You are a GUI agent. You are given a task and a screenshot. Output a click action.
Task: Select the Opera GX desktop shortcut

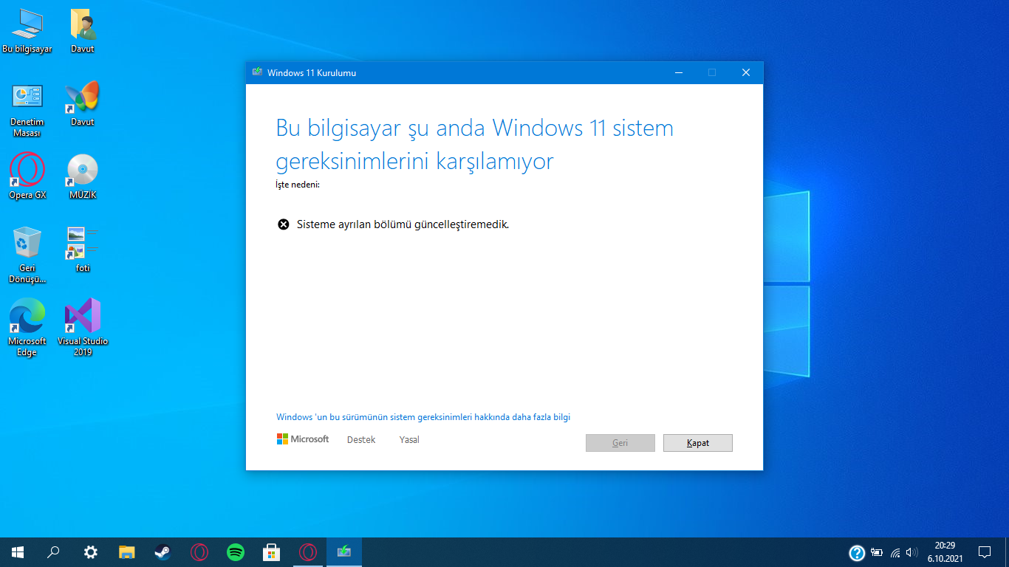[27, 177]
